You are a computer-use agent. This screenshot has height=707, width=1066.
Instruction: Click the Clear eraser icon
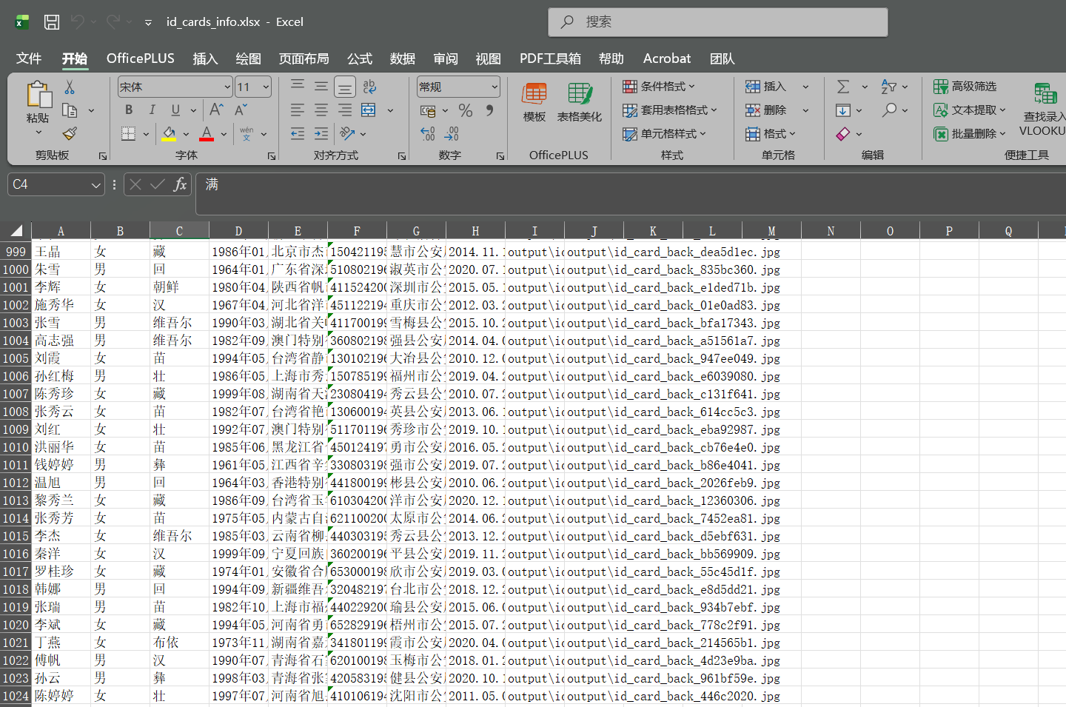coord(843,134)
